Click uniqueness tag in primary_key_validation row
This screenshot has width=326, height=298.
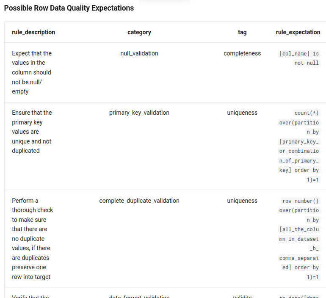click(x=242, y=113)
